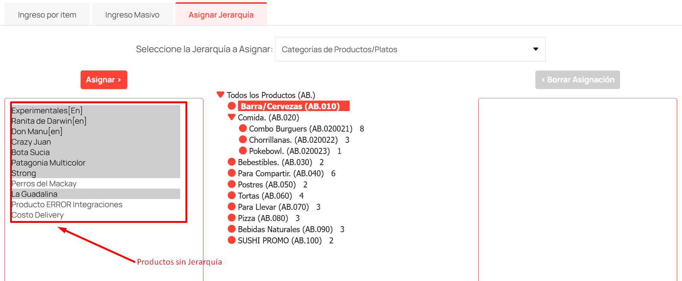This screenshot has height=281, width=682.
Task: Collapse the Todos los Productos tree root
Action: click(x=220, y=95)
